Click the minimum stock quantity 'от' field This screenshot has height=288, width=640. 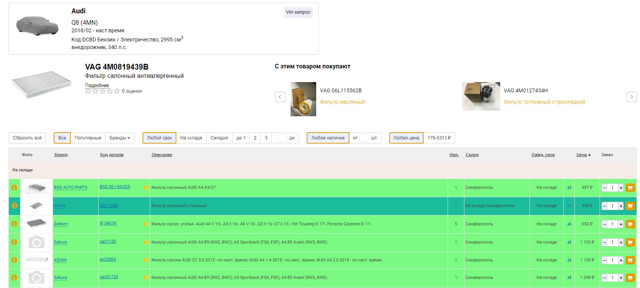point(364,138)
